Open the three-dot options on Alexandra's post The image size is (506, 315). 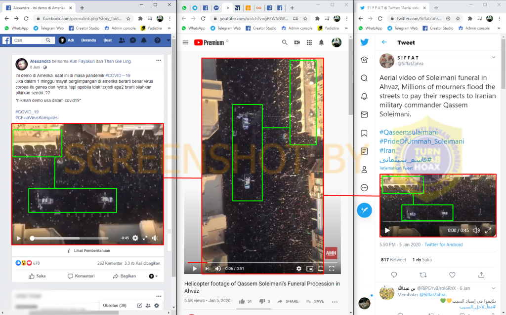[x=159, y=61]
